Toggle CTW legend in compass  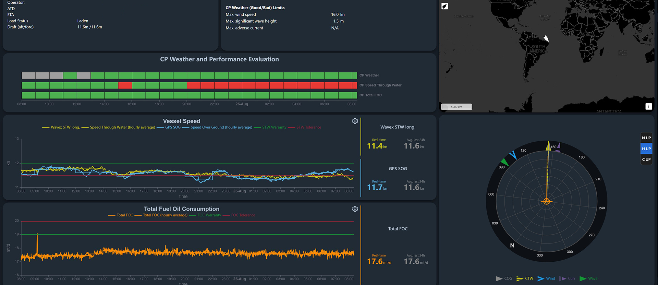pyautogui.click(x=525, y=278)
